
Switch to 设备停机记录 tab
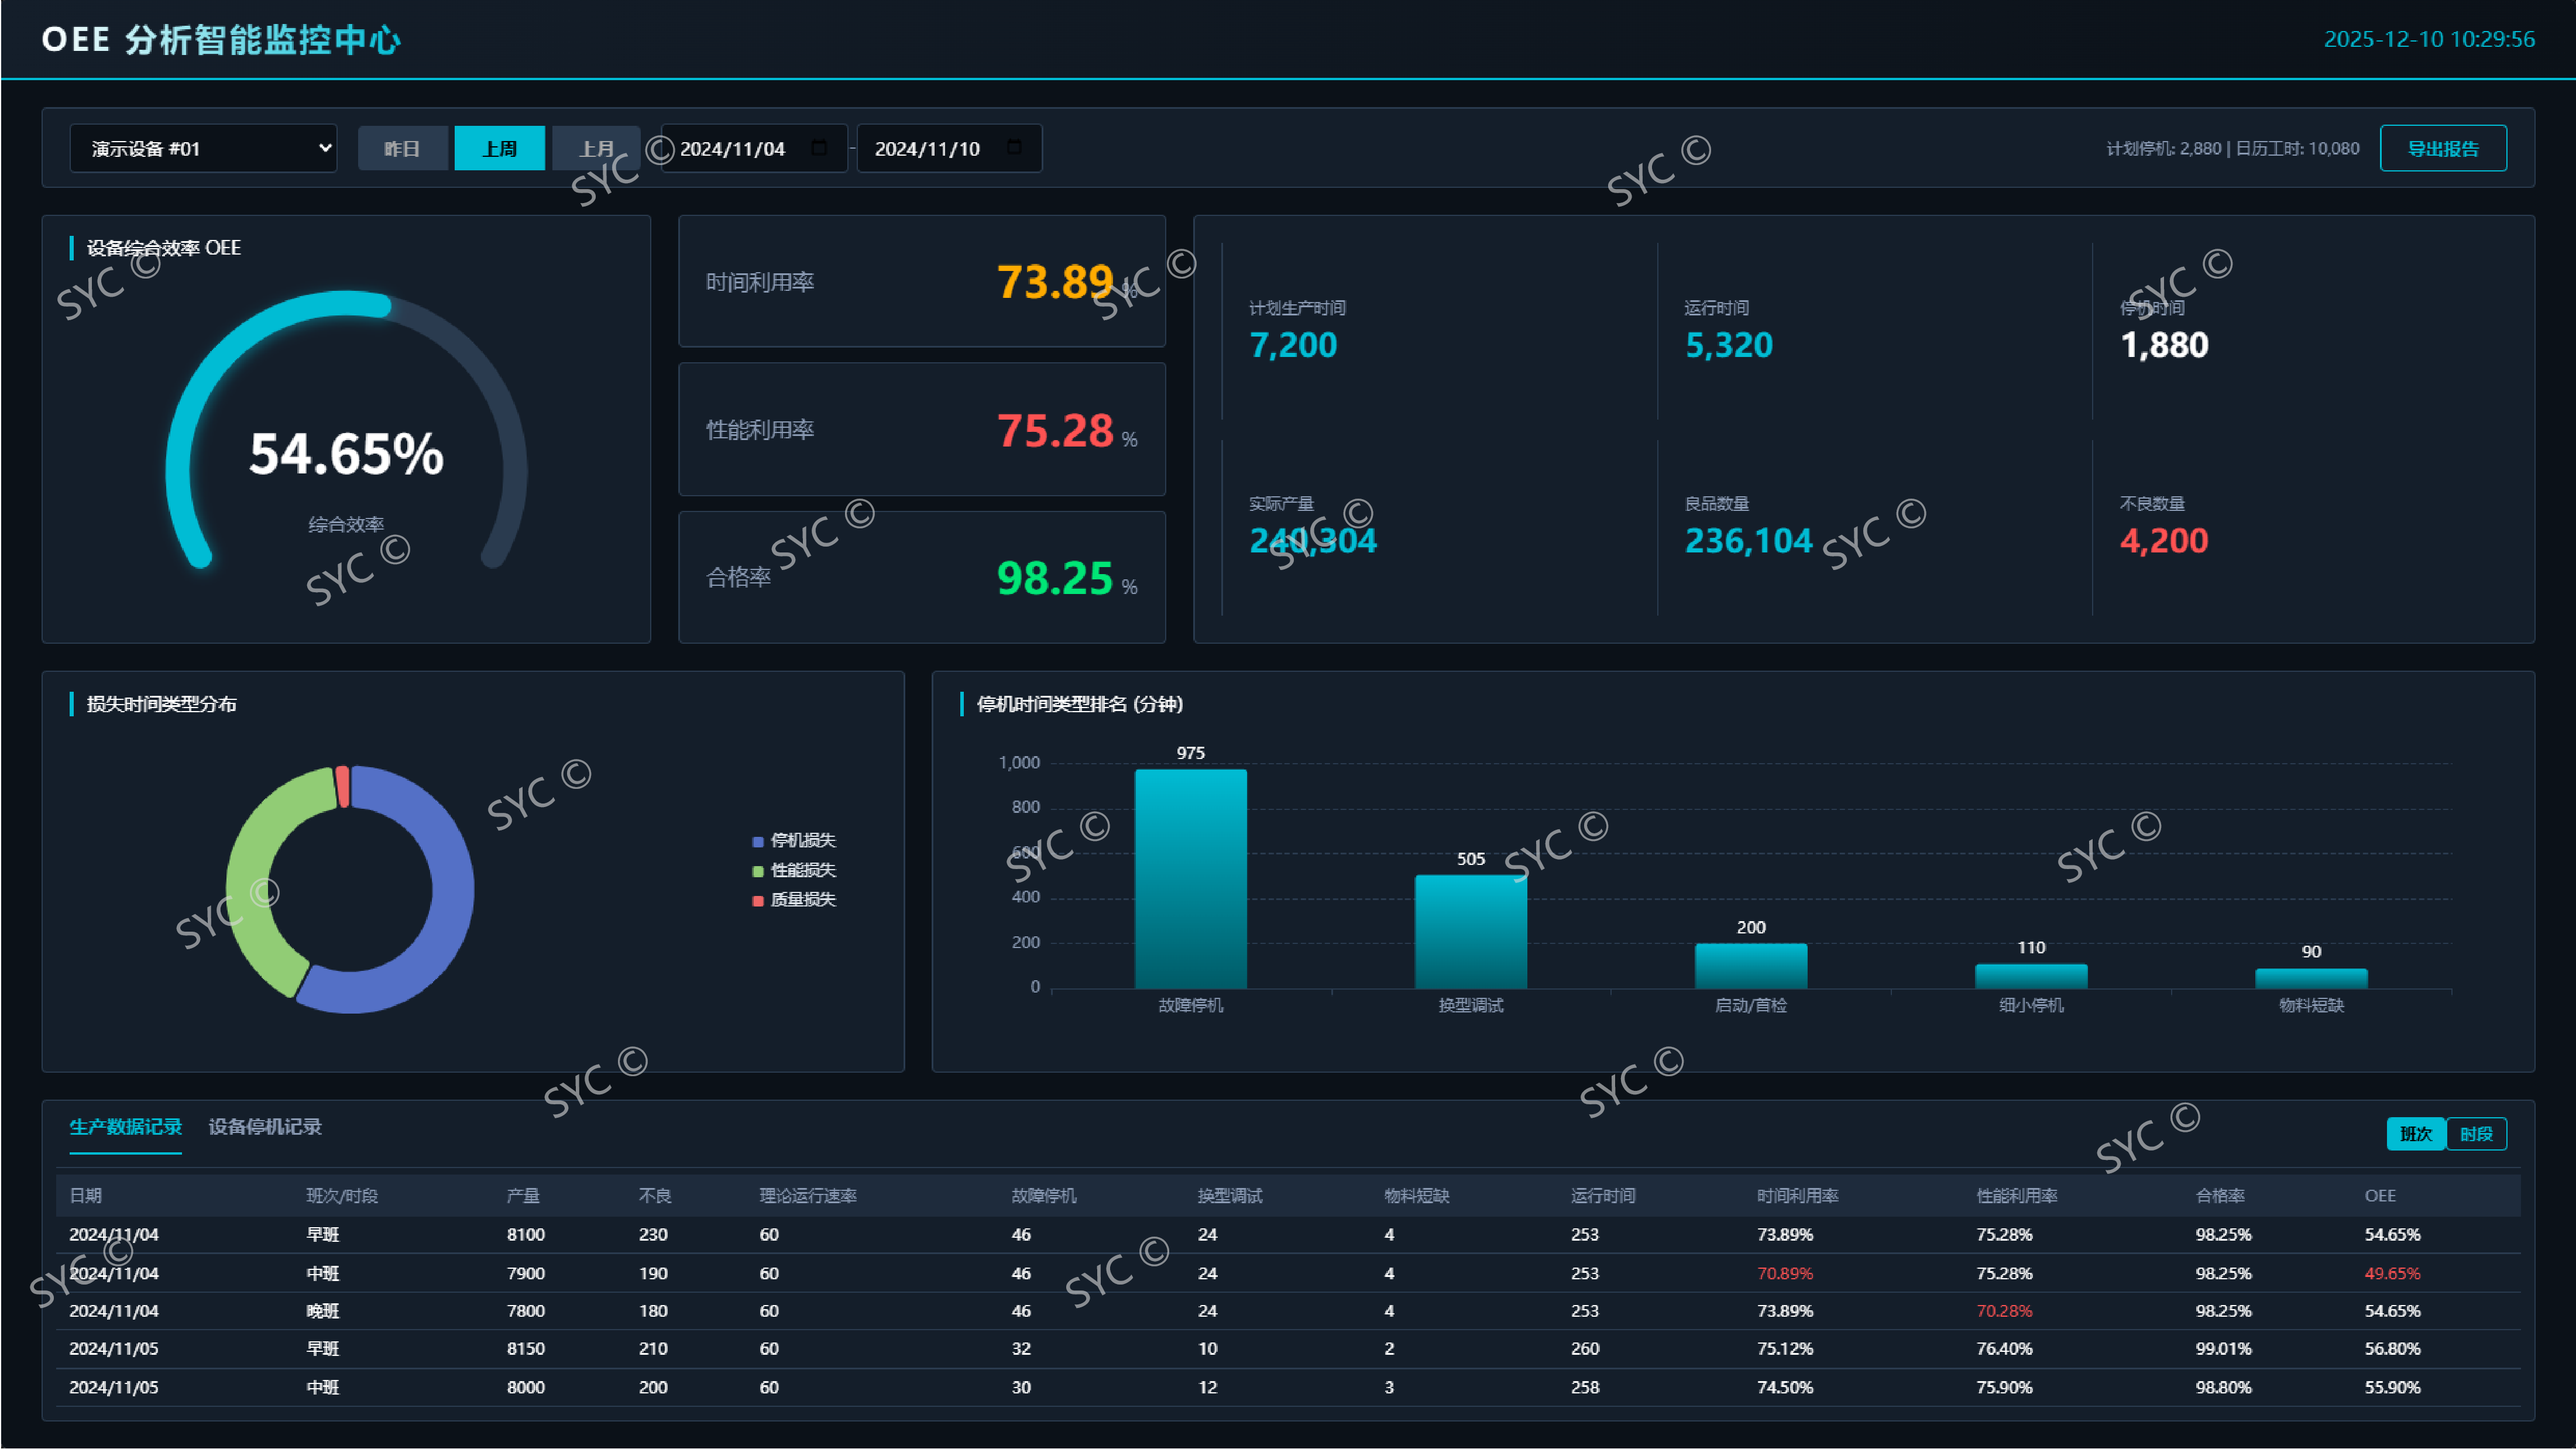pyautogui.click(x=265, y=1126)
